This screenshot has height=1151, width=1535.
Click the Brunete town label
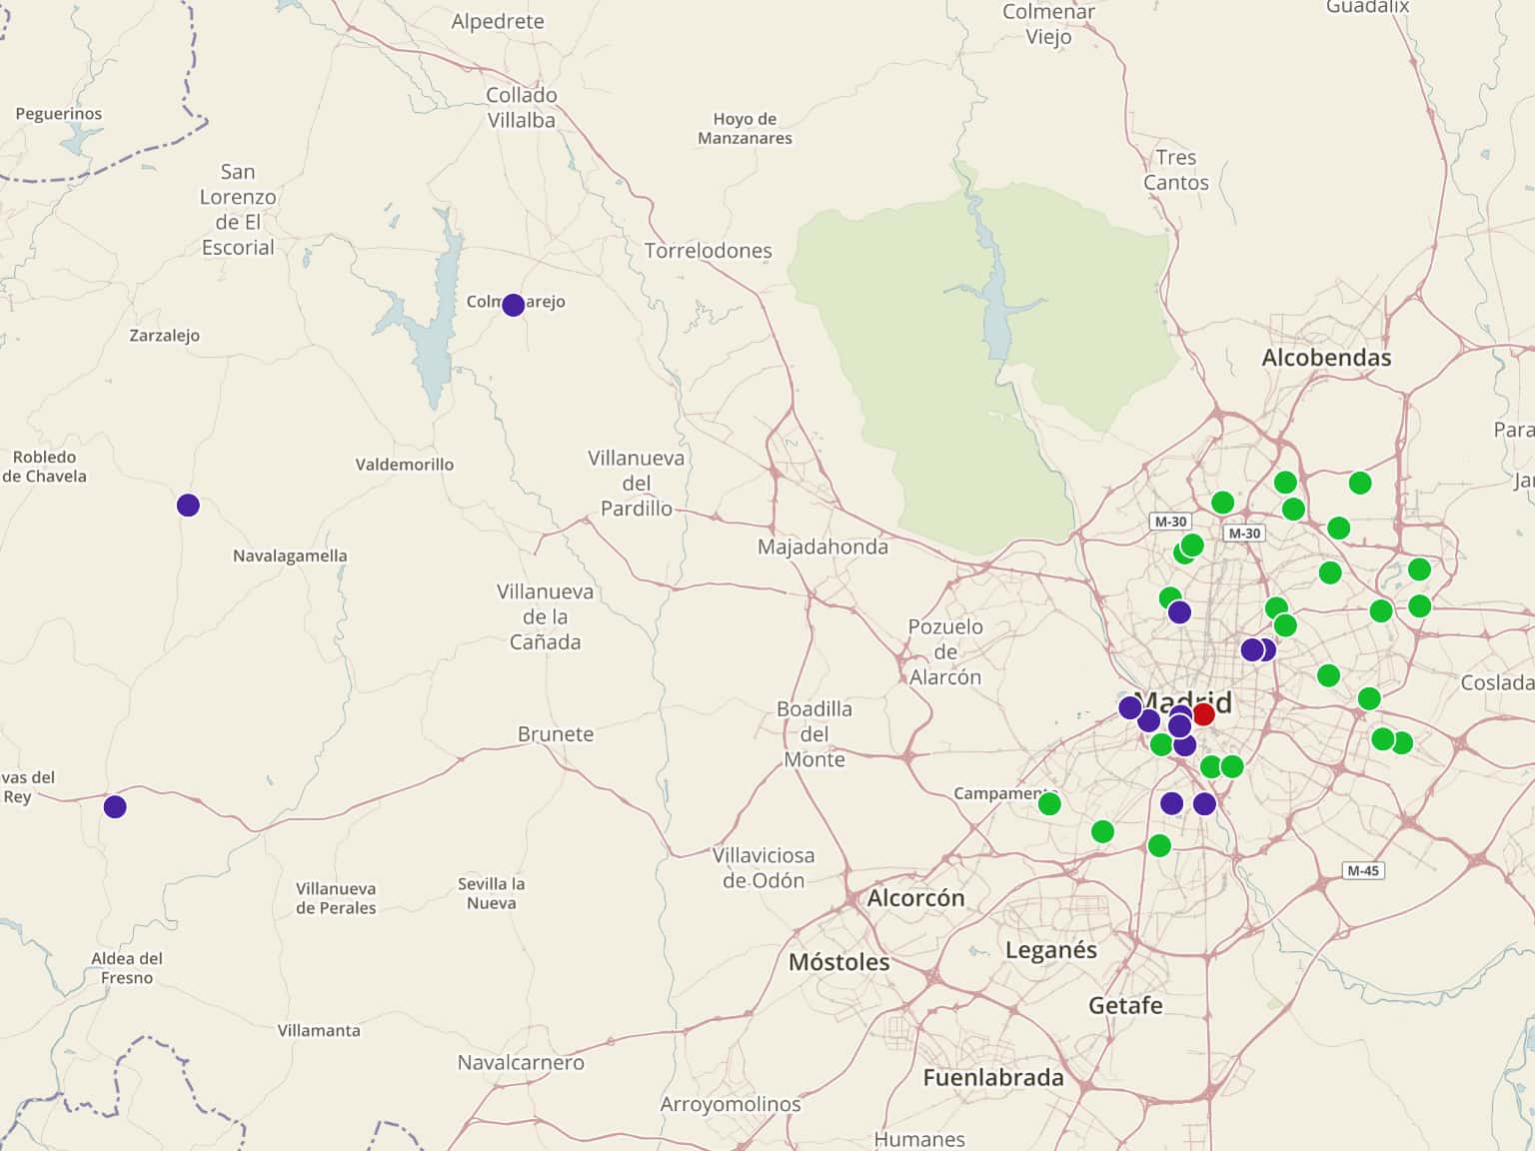click(556, 734)
